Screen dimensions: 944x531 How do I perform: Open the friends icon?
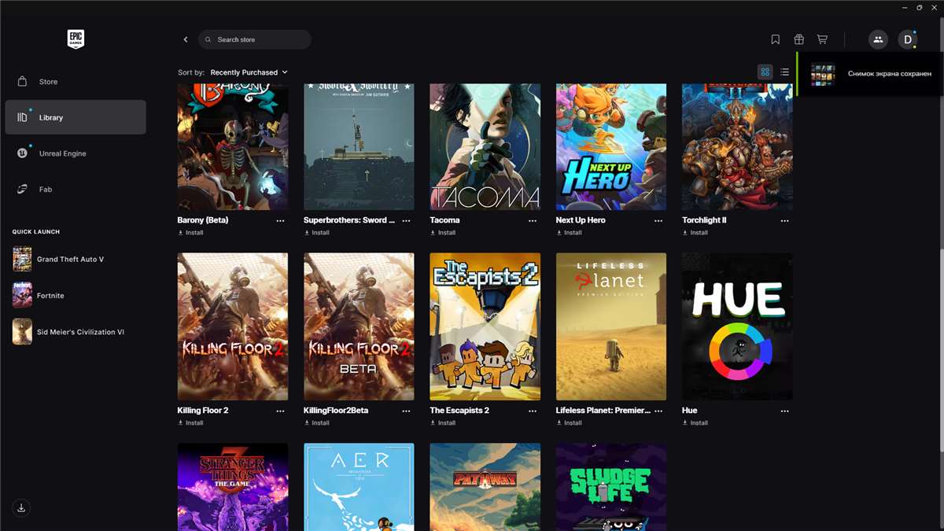[878, 39]
